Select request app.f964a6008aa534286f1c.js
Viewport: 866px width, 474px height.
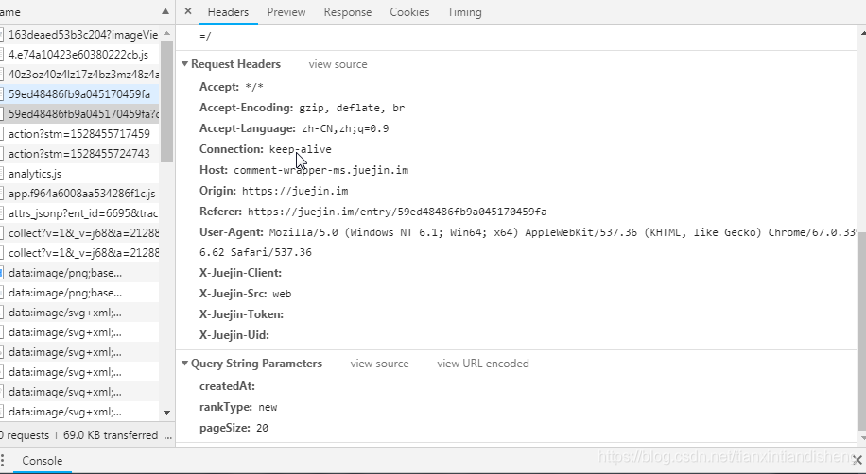pyautogui.click(x=81, y=194)
